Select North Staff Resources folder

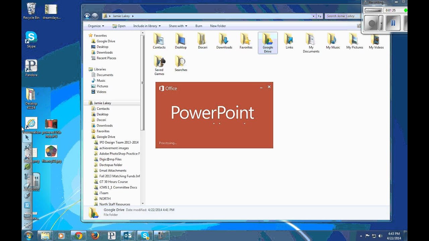click(115, 204)
